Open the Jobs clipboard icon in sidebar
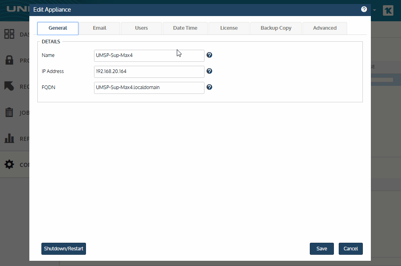Screen dimensions: 401x266 click(9, 112)
